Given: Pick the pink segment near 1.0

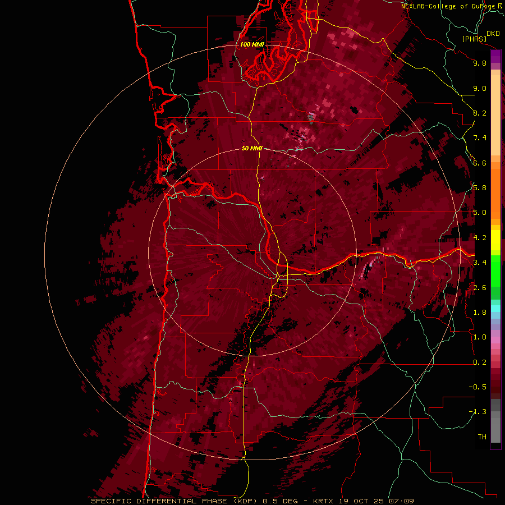Looking at the screenshot, I should pyautogui.click(x=495, y=340).
